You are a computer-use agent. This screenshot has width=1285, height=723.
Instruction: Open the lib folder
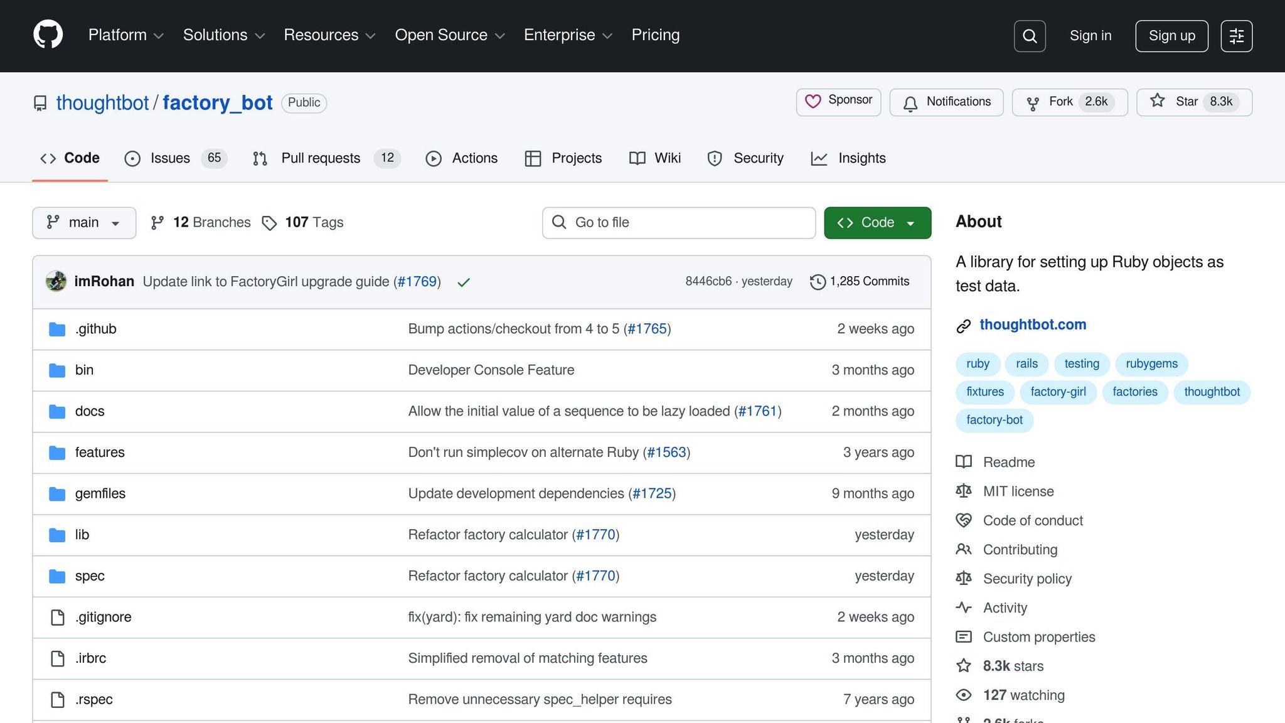click(x=82, y=535)
